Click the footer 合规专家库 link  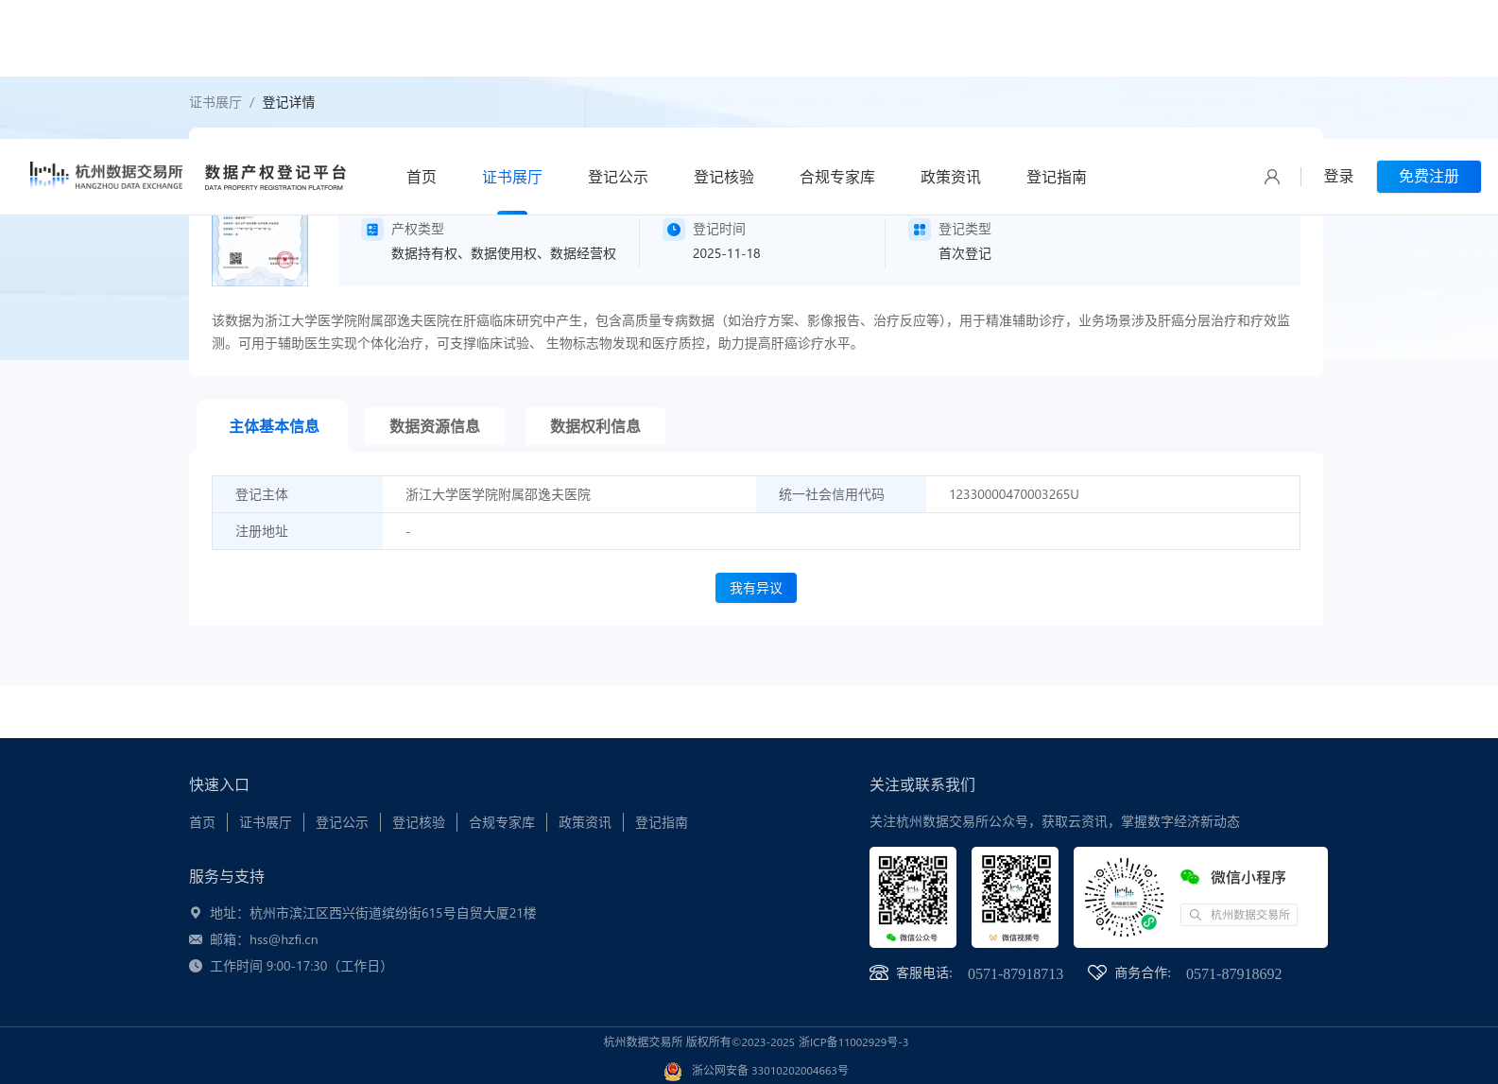502,822
